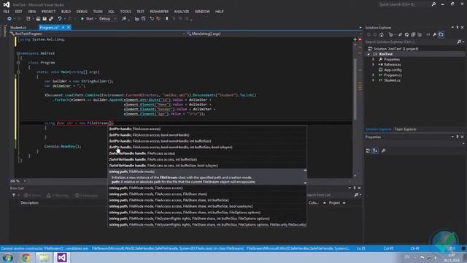Click the Visual Studio taskbar icon
The width and height of the screenshot is (467, 263).
point(61,257)
